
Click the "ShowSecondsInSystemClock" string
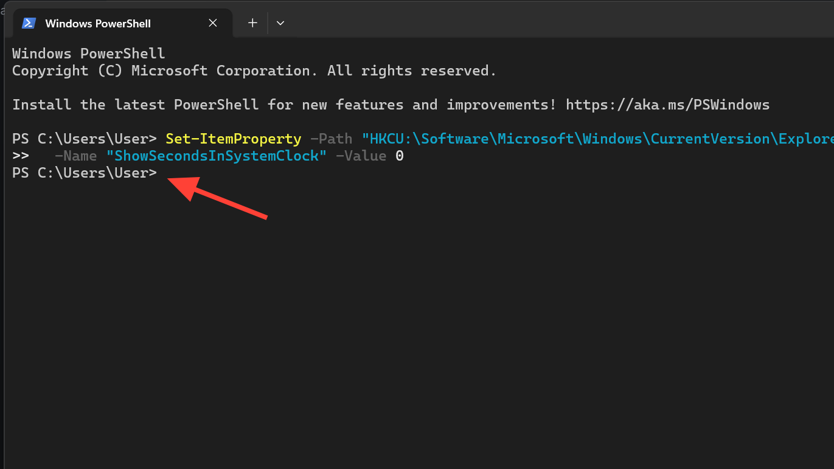(217, 156)
